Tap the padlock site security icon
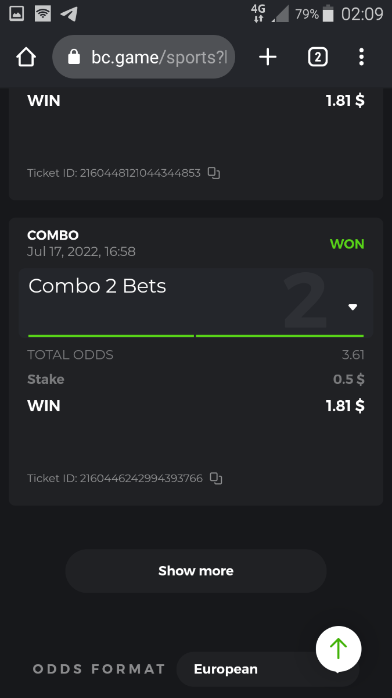Viewport: 392px width, 698px height. coord(74,57)
